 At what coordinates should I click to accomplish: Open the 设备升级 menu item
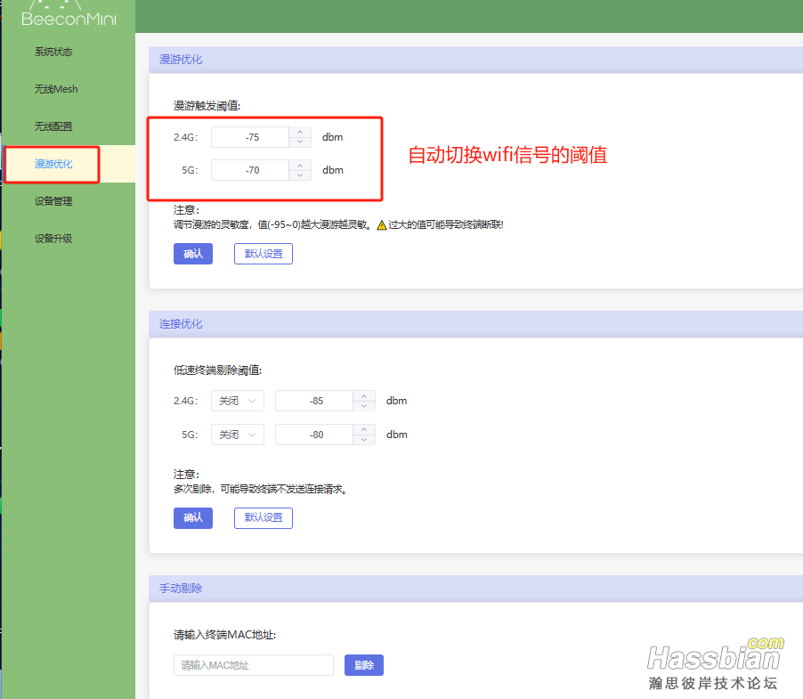click(53, 239)
